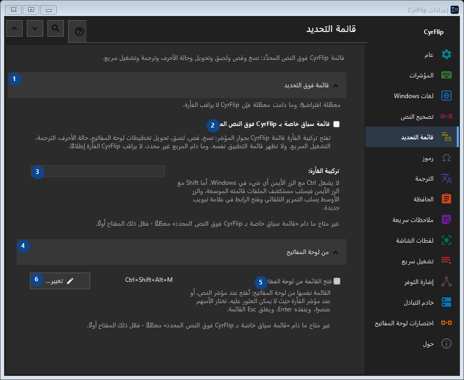Click the pink icon beside تصحيح النص
This screenshot has height=380, width=464.
(x=446, y=116)
